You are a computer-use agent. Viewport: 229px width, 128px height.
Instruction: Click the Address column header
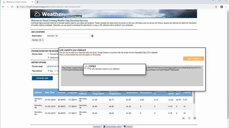click(38, 92)
